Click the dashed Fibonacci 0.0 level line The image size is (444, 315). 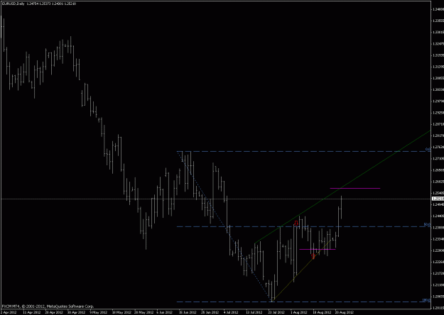[x=303, y=152]
